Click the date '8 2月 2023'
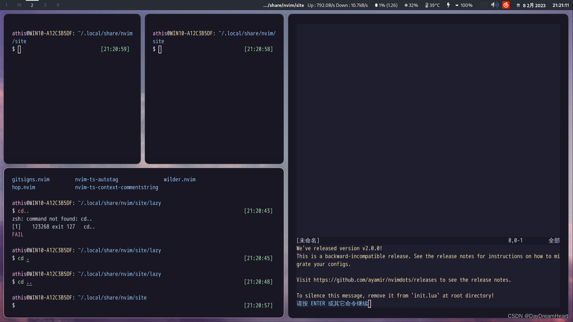The width and height of the screenshot is (573, 322). point(534,5)
